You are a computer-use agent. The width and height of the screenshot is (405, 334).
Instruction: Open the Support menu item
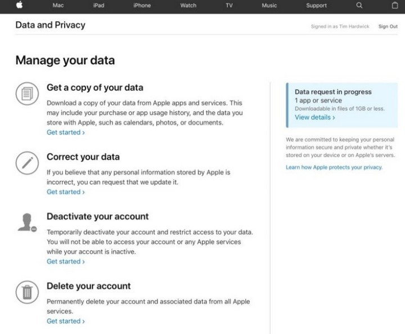[316, 6]
